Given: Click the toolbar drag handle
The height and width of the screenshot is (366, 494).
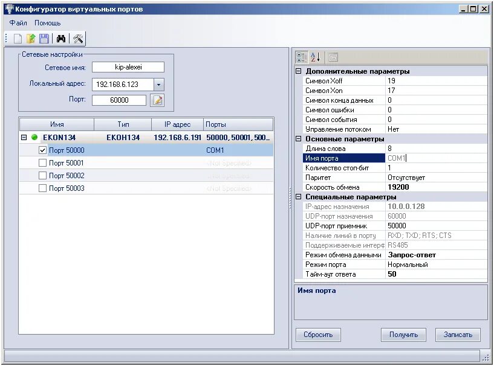Looking at the screenshot, I should (x=6, y=39).
